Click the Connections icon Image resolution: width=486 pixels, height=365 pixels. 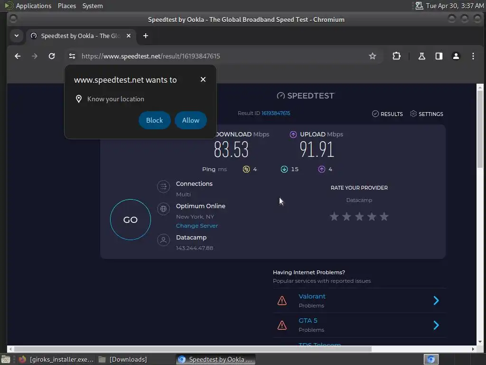pyautogui.click(x=163, y=186)
